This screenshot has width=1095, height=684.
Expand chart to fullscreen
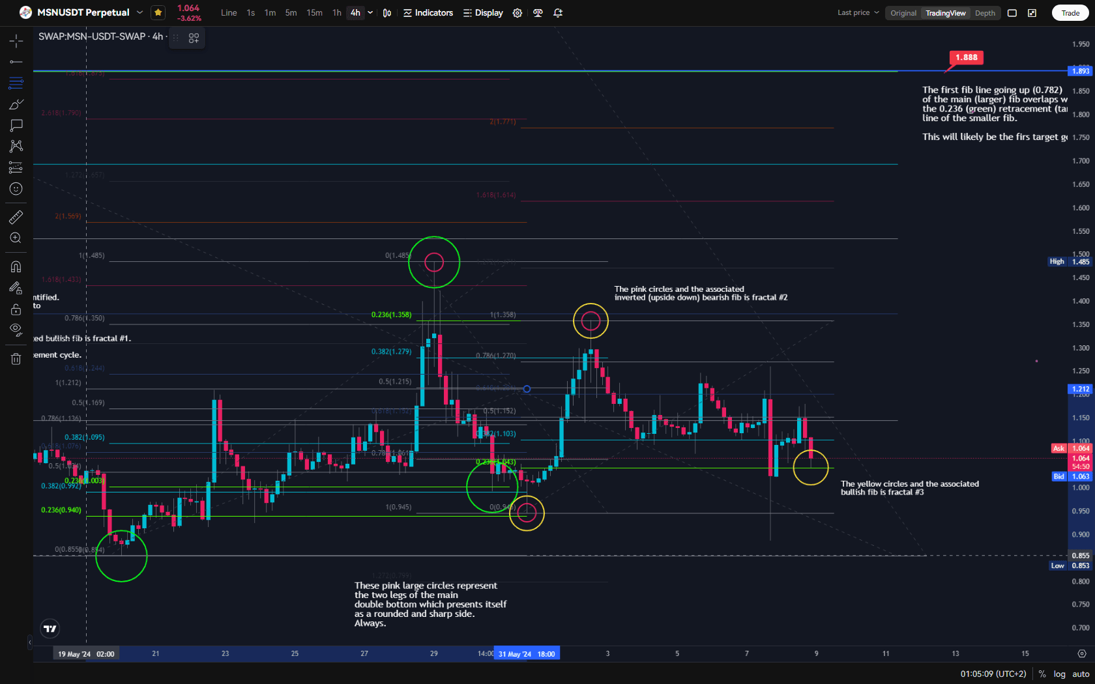[1032, 13]
